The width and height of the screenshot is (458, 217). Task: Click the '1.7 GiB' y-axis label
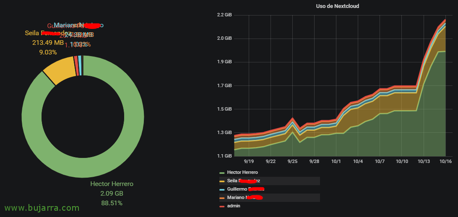click(x=225, y=86)
